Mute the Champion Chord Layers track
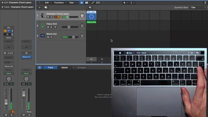 click(48, 17)
